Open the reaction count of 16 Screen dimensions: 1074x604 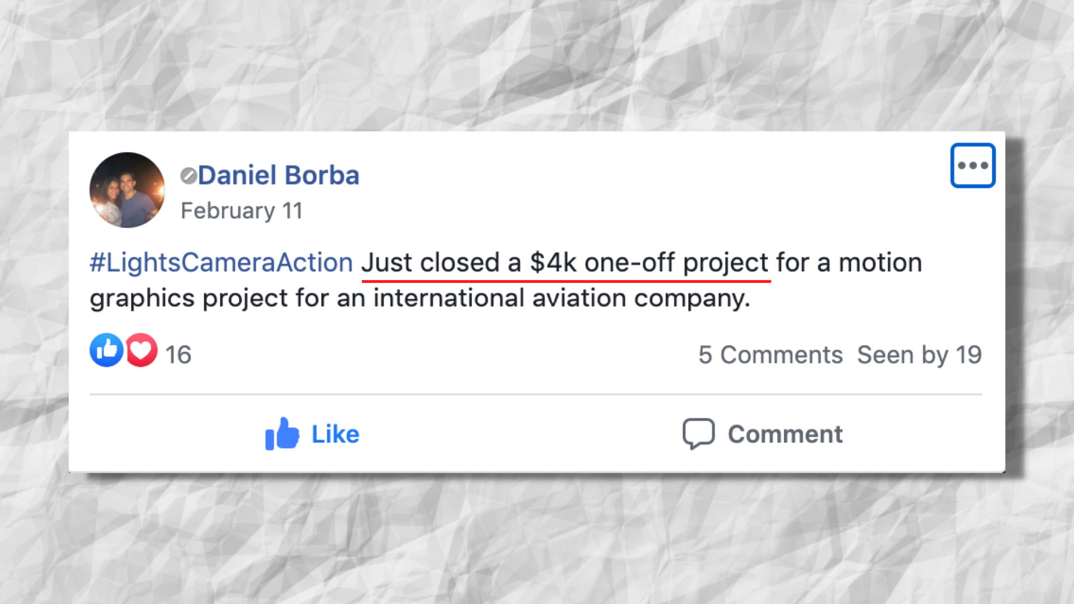click(178, 355)
